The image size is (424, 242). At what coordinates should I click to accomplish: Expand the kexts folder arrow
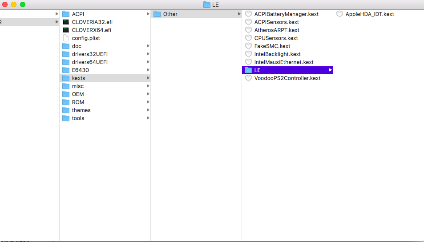click(148, 78)
